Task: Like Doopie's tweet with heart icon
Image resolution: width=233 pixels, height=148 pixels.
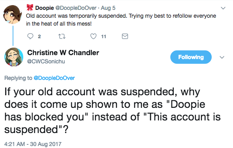Action: coord(93,36)
